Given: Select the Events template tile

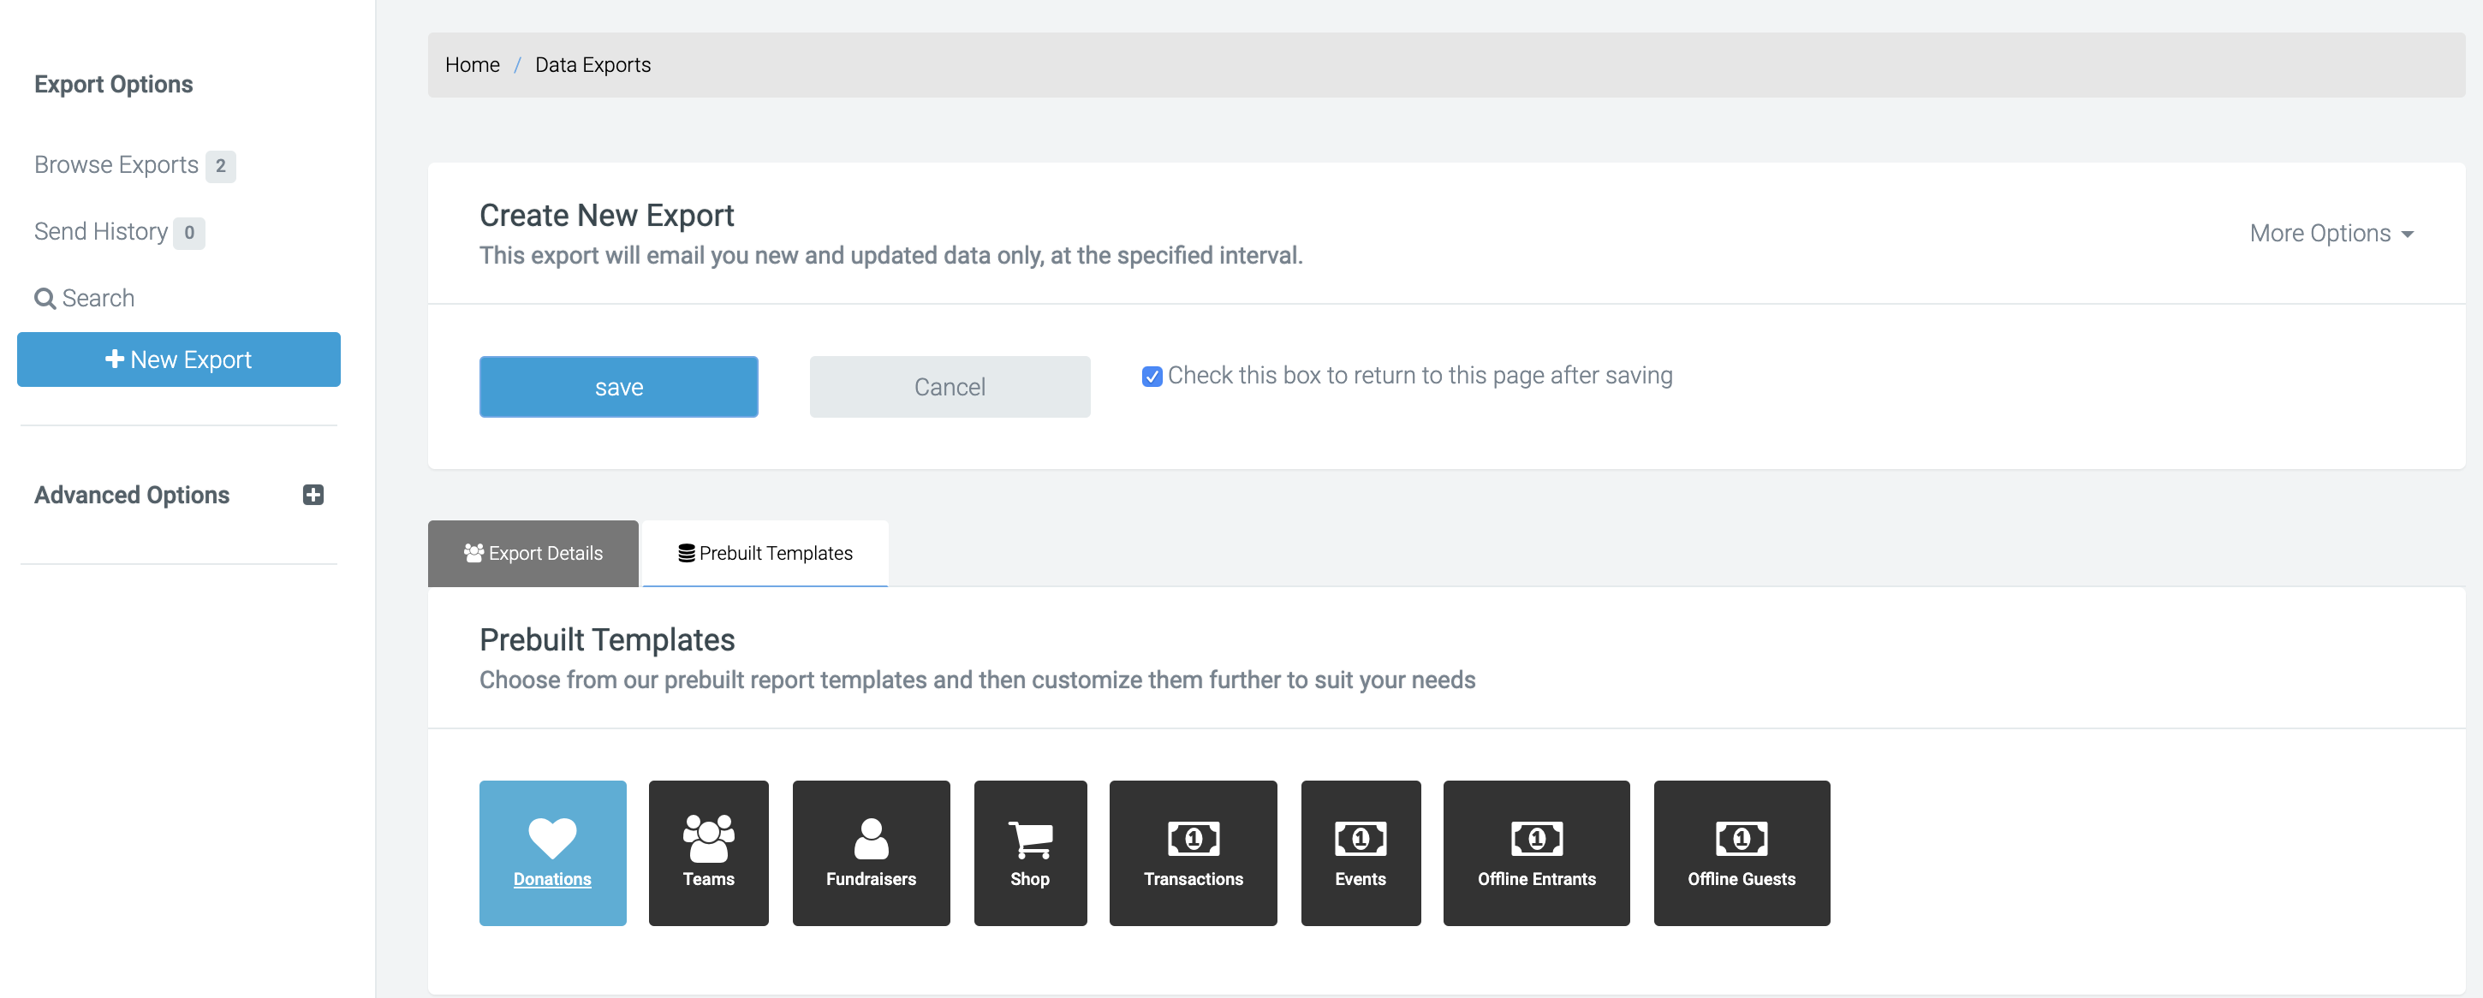Looking at the screenshot, I should tap(1360, 852).
